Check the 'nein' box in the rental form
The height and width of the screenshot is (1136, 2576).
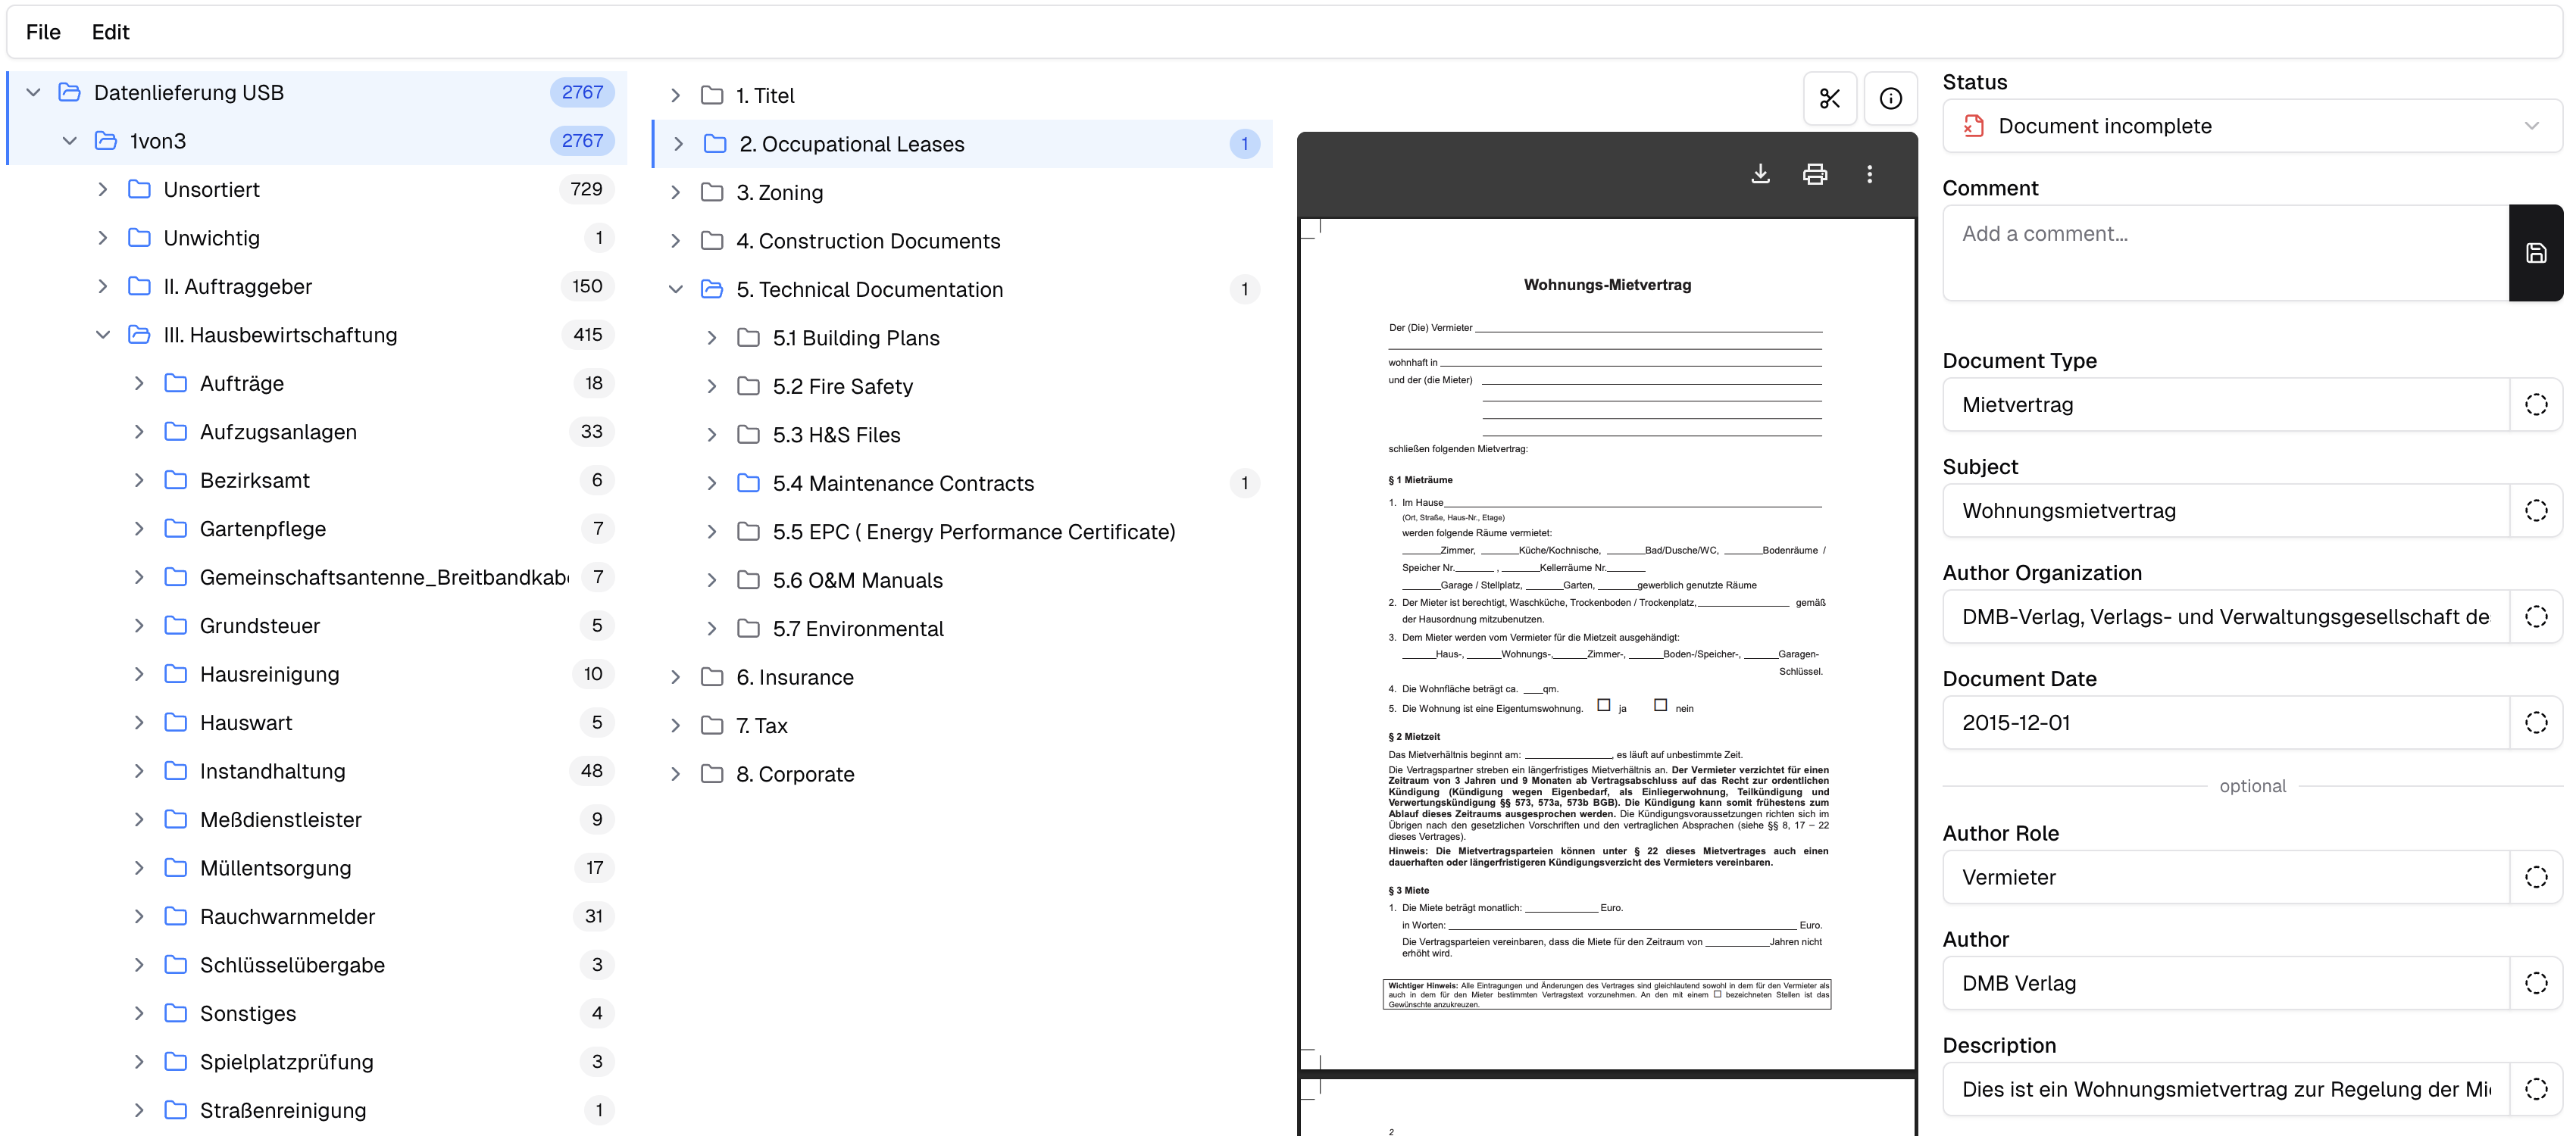[1661, 706]
